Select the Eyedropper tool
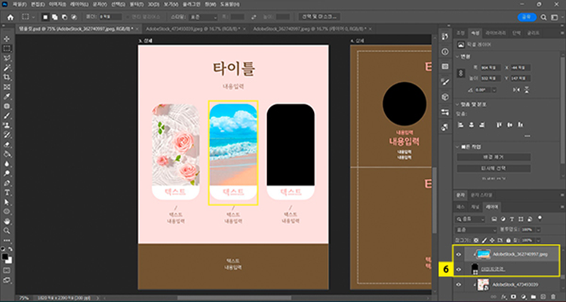The width and height of the screenshot is (566, 302). pos(7,97)
